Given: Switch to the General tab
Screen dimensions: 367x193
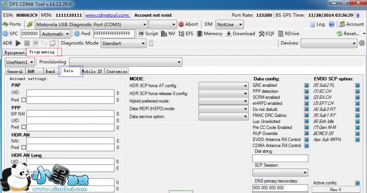Looking at the screenshot, I should pyautogui.click(x=15, y=71).
